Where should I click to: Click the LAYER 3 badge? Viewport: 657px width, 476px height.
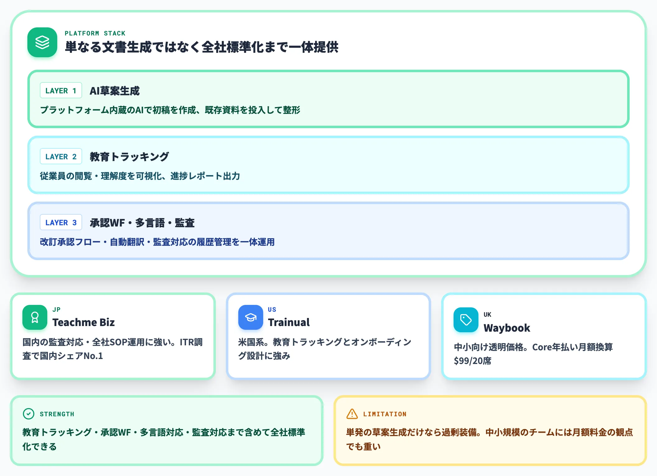[61, 222]
